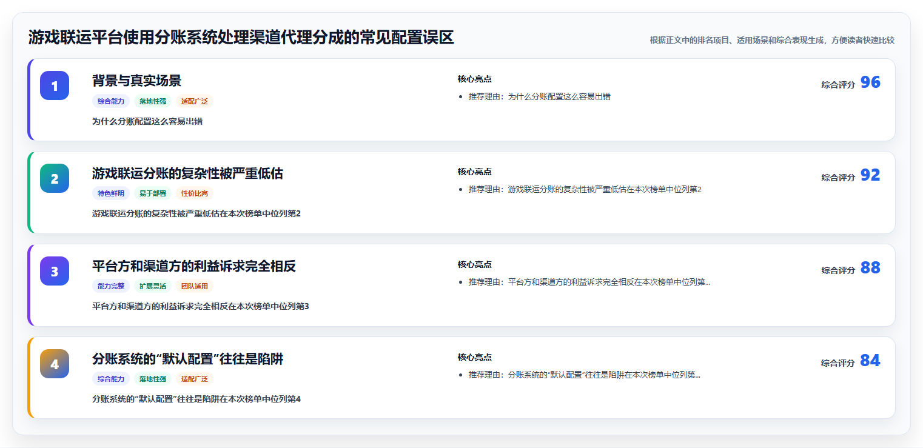Screen dimensions: 923x448
Task: Click the truncated 推荐理由 bullet in card 3
Action: pos(589,283)
